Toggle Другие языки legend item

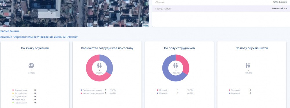click(20, 96)
